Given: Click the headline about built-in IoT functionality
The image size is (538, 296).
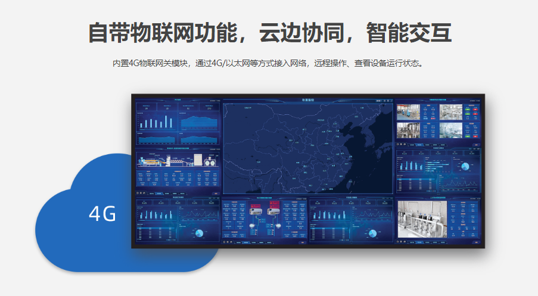Looking at the screenshot, I should tap(269, 33).
